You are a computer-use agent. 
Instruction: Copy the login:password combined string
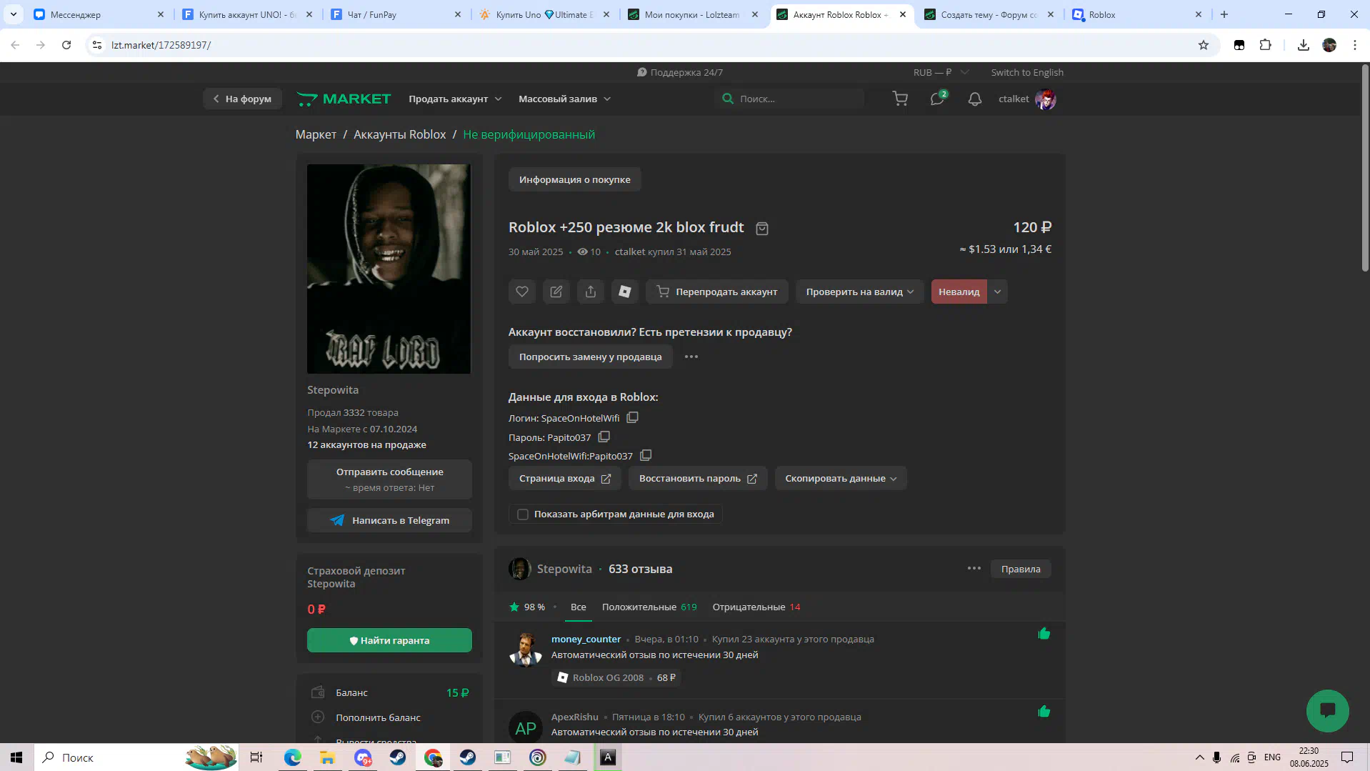pyautogui.click(x=646, y=455)
